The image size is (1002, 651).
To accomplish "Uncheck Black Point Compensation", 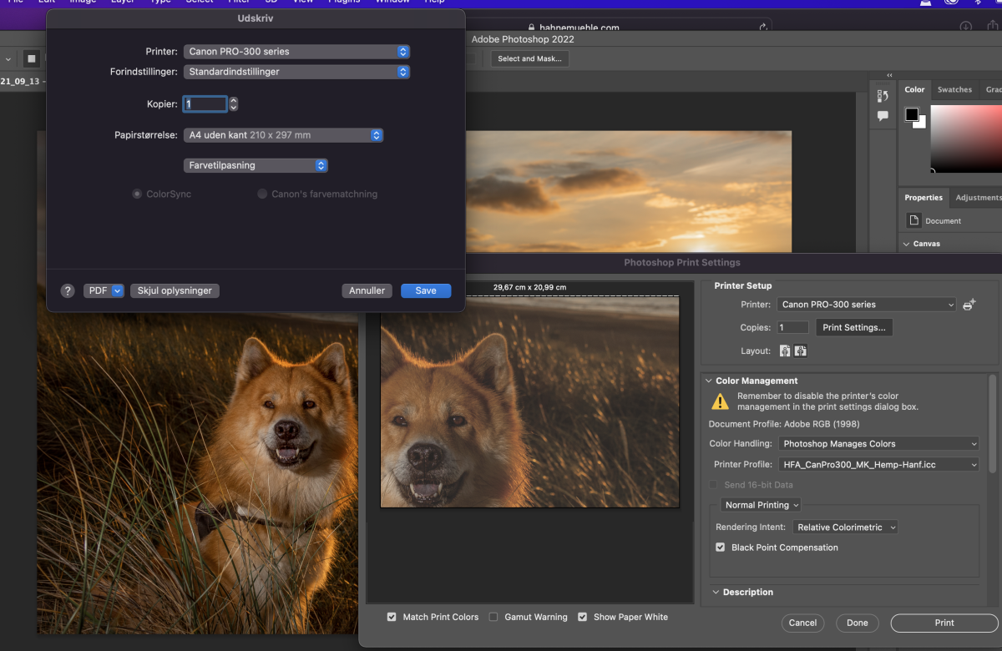I will (x=721, y=548).
